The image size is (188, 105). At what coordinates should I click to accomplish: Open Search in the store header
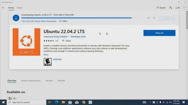click(161, 8)
